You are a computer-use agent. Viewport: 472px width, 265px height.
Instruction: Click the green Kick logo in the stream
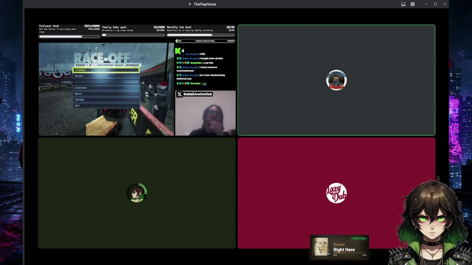tap(178, 50)
